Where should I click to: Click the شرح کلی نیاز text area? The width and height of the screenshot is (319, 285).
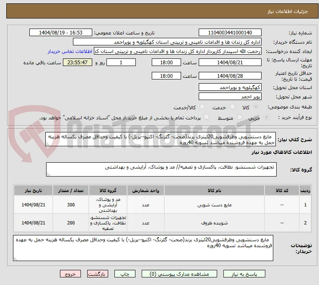click(161, 139)
